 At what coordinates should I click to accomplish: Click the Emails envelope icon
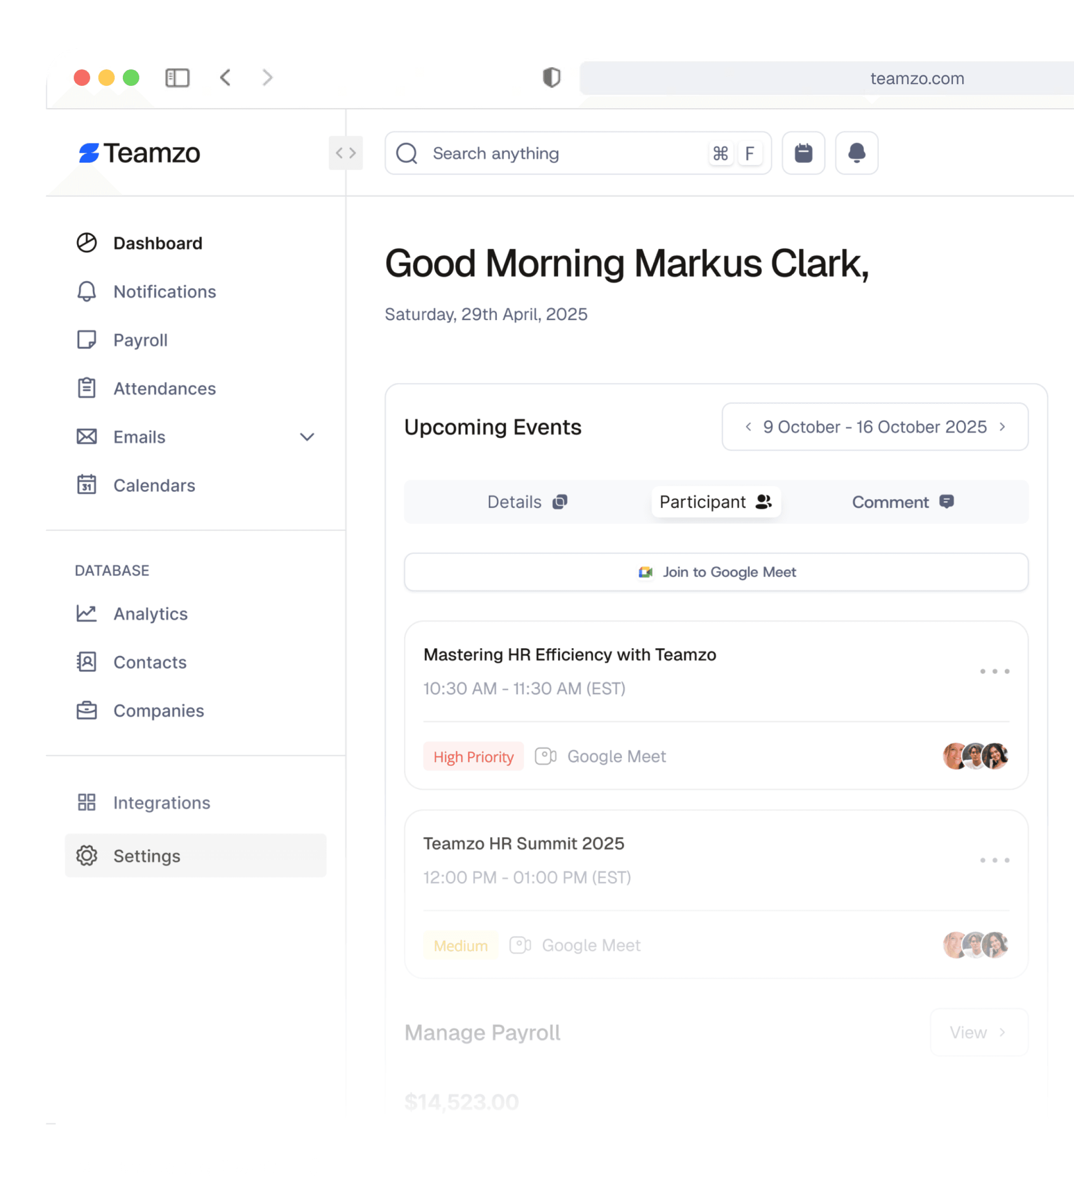(87, 437)
